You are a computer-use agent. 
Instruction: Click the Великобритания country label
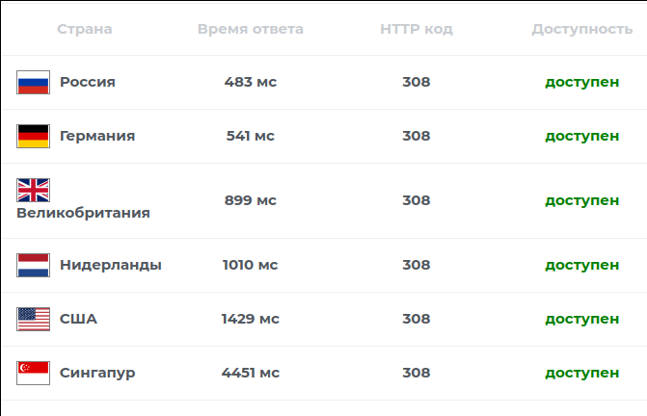(x=83, y=213)
